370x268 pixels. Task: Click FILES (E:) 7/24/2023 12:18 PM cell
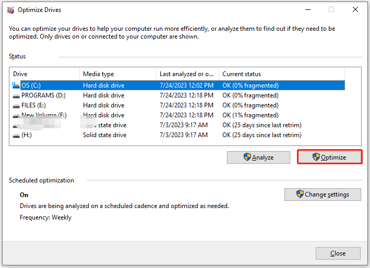[186, 105]
